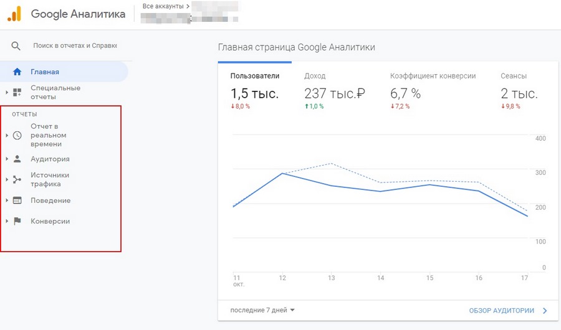The height and width of the screenshot is (330, 561).
Task: Click chart data point at date 15
Action: point(429,184)
